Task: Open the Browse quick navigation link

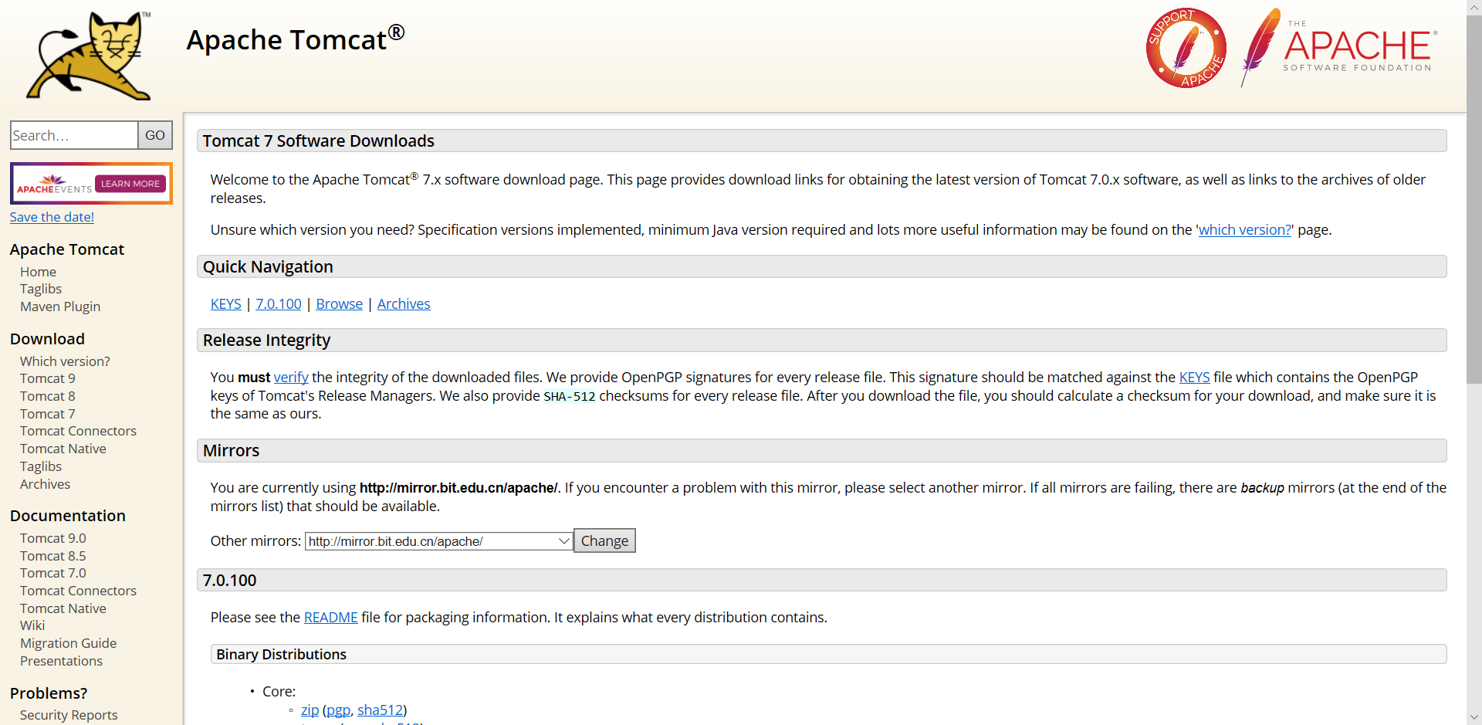Action: point(339,304)
